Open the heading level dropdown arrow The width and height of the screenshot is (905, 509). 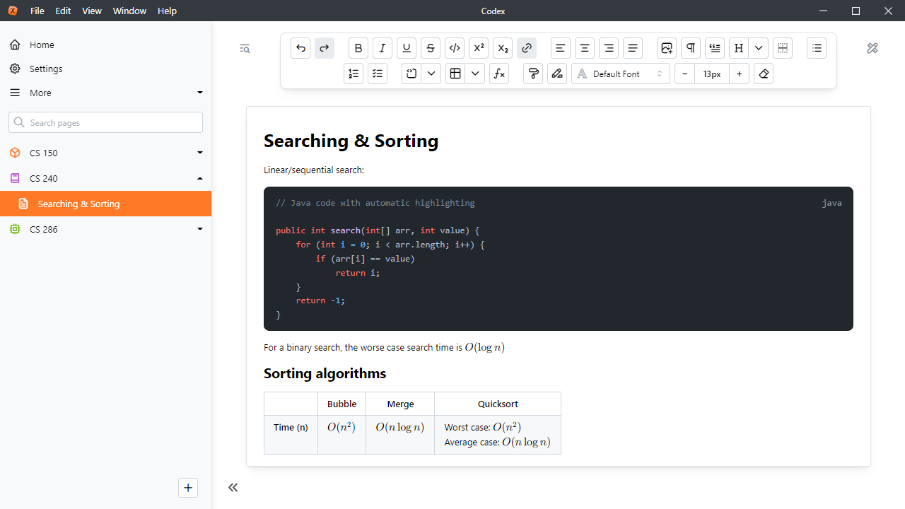point(759,48)
